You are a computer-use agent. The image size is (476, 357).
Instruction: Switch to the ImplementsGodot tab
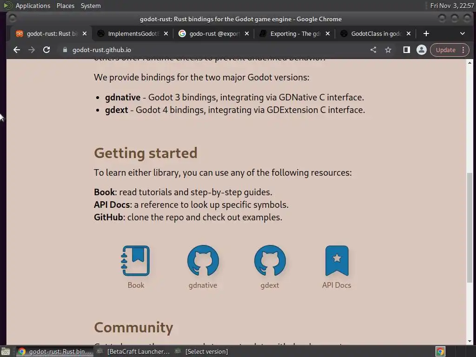coord(133,33)
